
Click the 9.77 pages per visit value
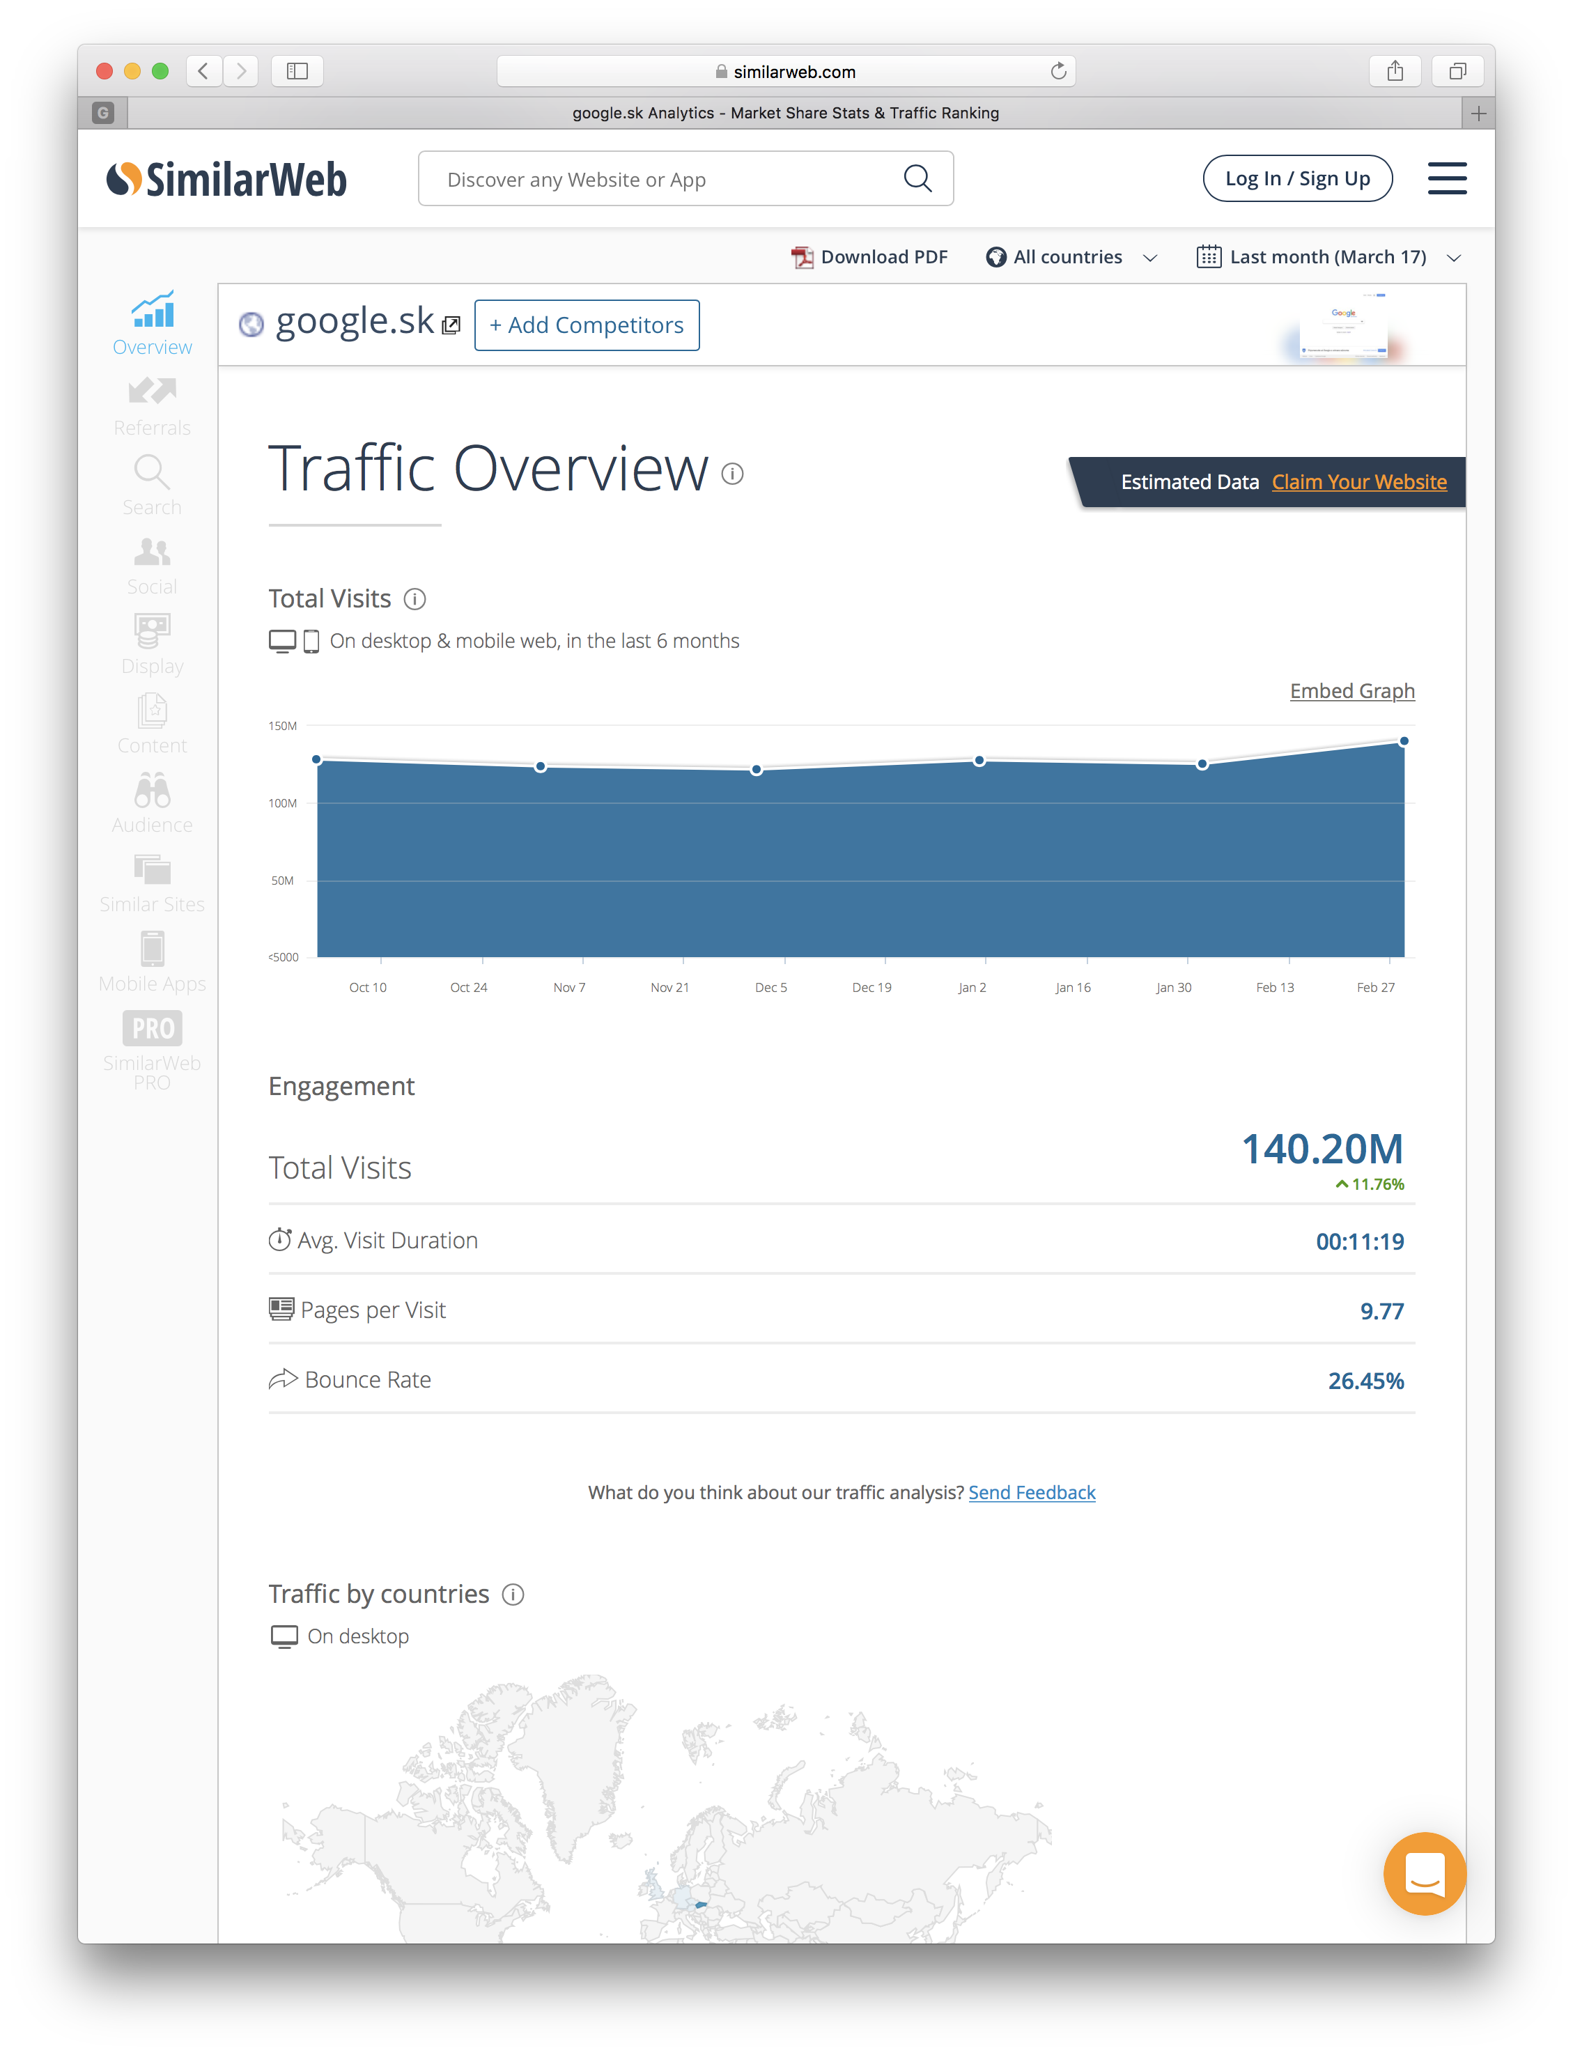click(1381, 1311)
